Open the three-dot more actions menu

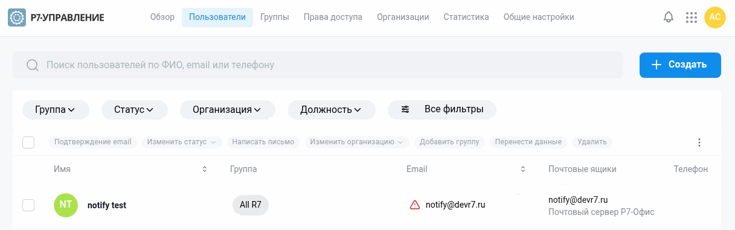click(x=699, y=142)
